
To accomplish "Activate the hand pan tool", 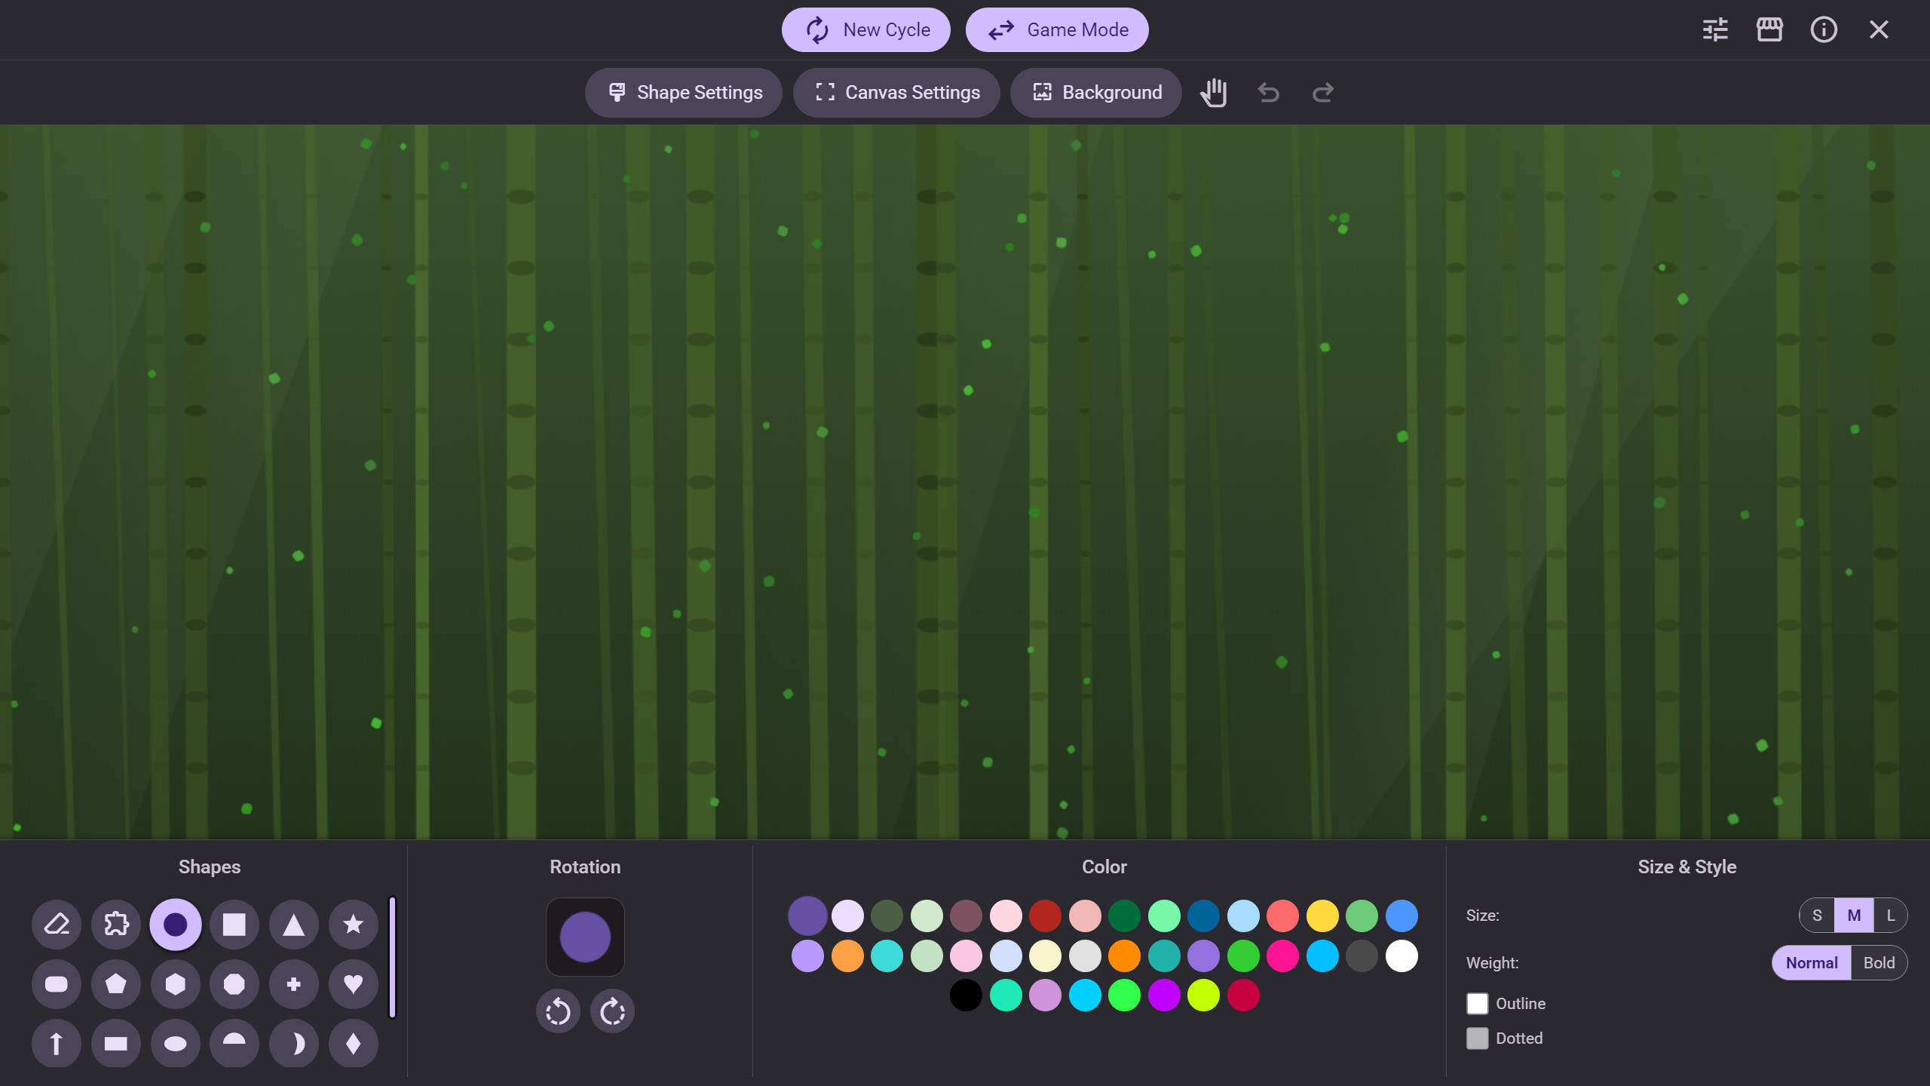I will tap(1214, 92).
